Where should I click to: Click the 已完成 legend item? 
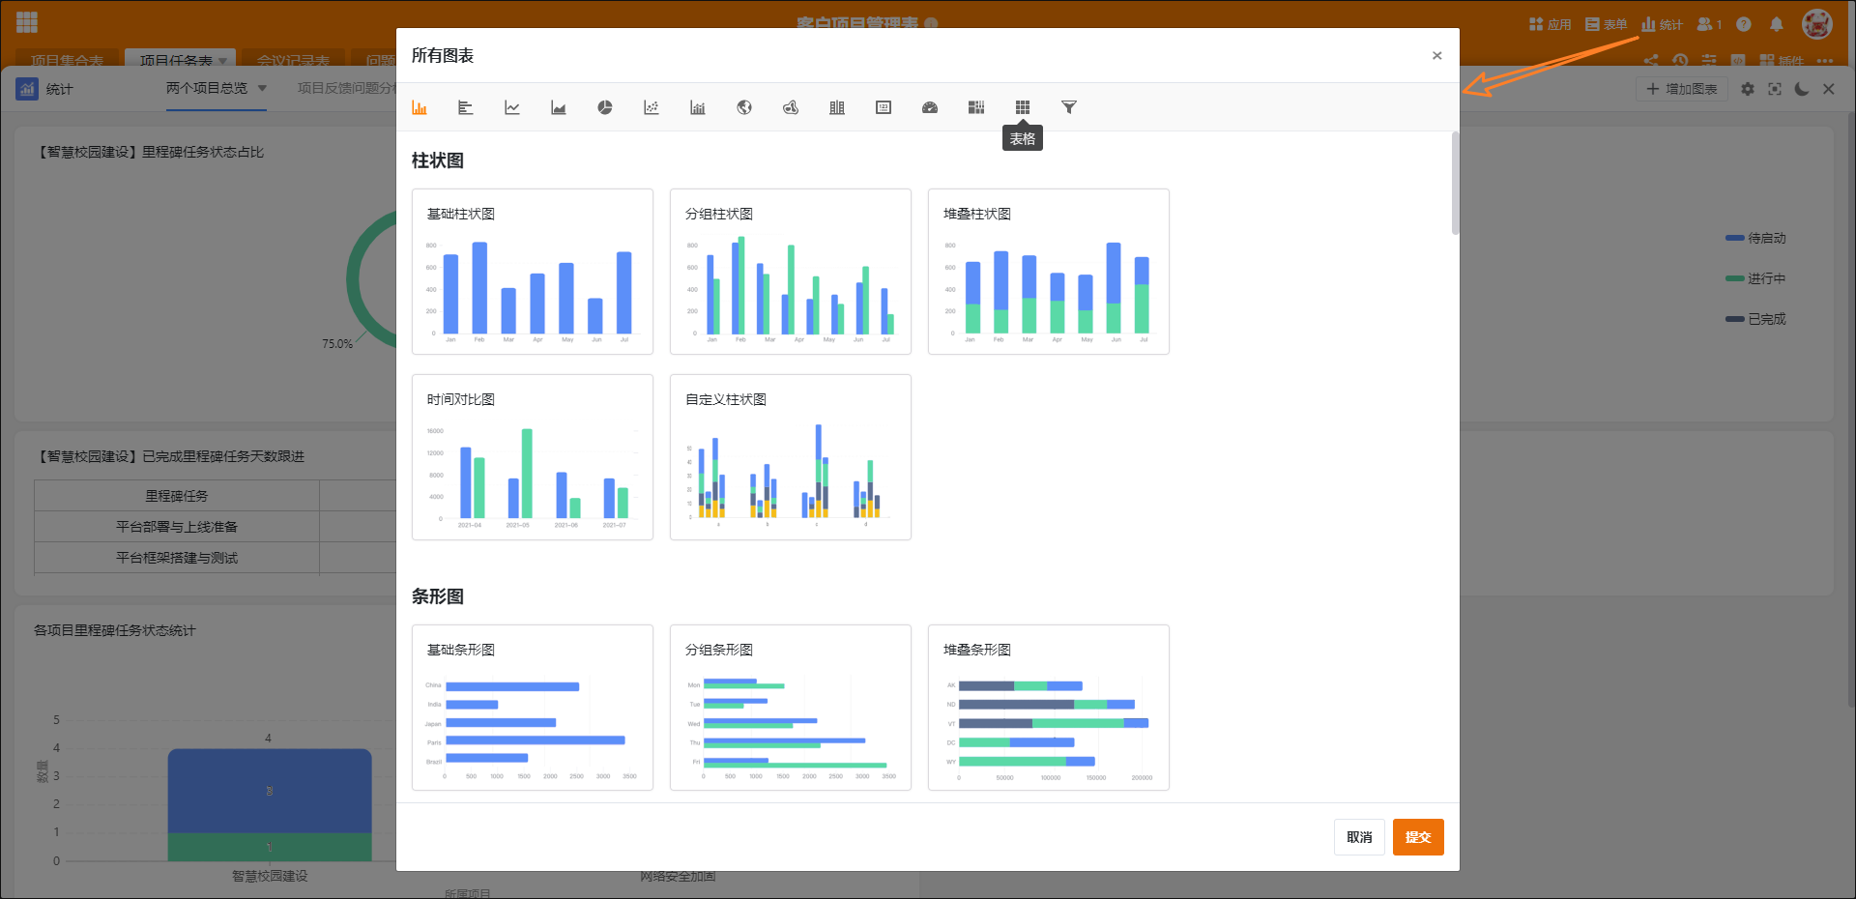click(x=1756, y=319)
